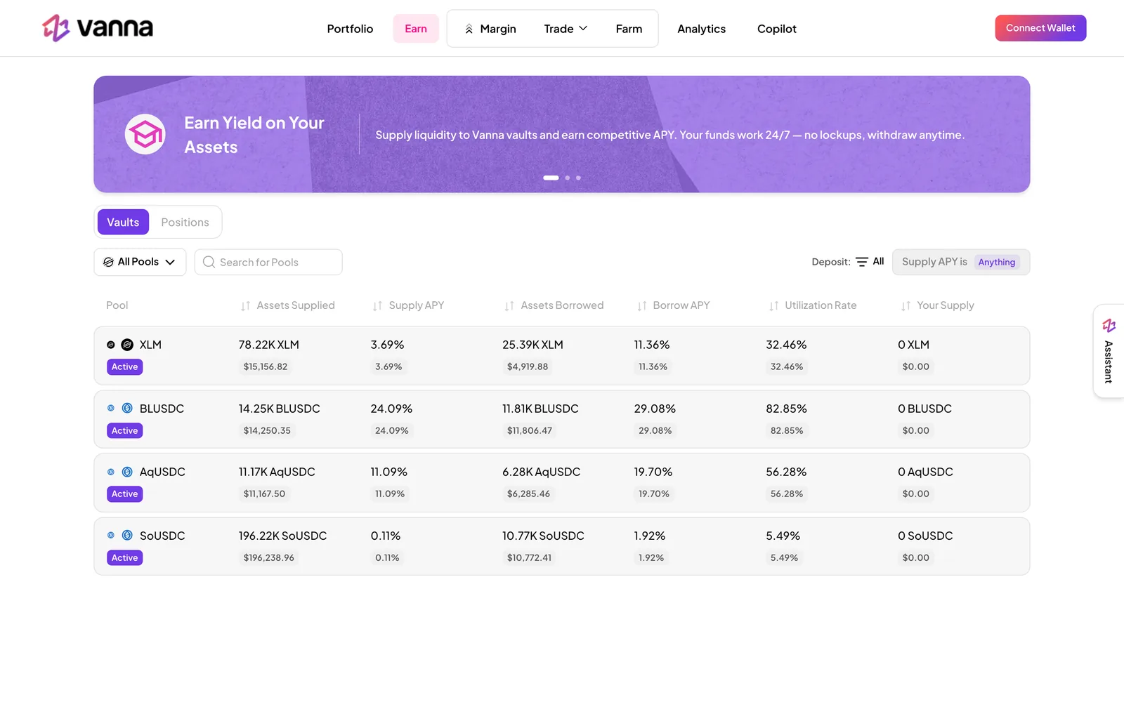This screenshot has width=1124, height=702.
Task: Select the Vaults tab
Action: point(123,222)
